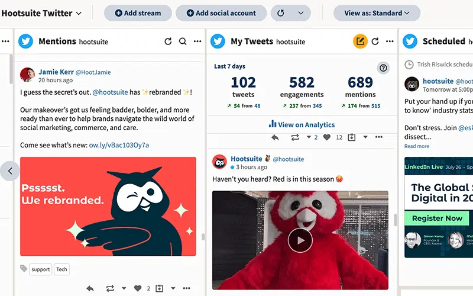Image resolution: width=473 pixels, height=296 pixels.
Task: Select the support tag
Action: (x=40, y=269)
